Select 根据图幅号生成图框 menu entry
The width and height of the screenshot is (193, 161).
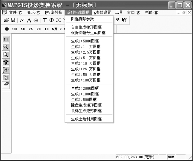click(89, 33)
